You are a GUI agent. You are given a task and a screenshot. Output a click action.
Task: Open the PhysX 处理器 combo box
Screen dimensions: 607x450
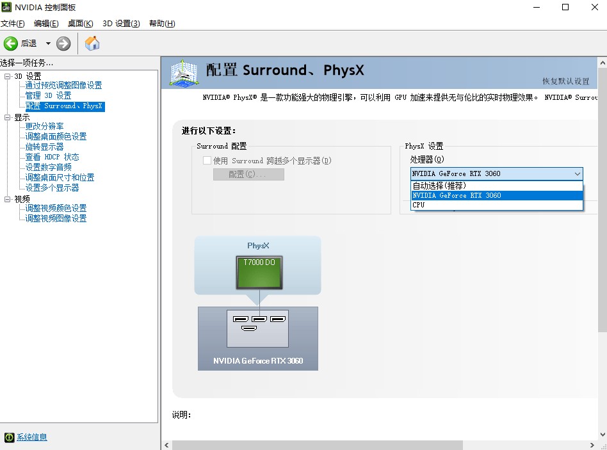click(497, 173)
